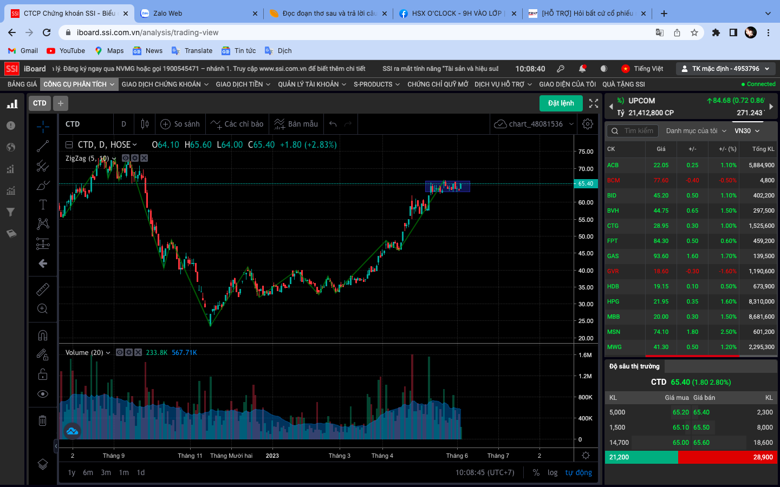780x487 pixels.
Task: Open chart settings gear icon
Action: point(588,124)
